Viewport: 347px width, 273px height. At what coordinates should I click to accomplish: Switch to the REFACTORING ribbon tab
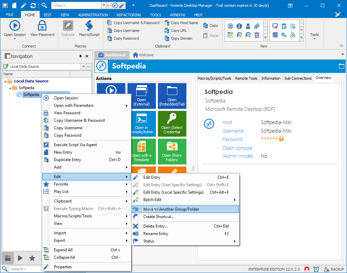(129, 15)
